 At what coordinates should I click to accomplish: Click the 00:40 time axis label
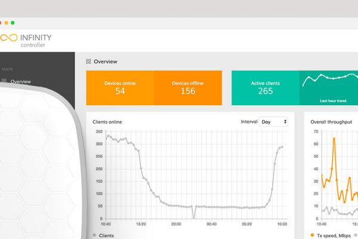[x=211, y=224]
